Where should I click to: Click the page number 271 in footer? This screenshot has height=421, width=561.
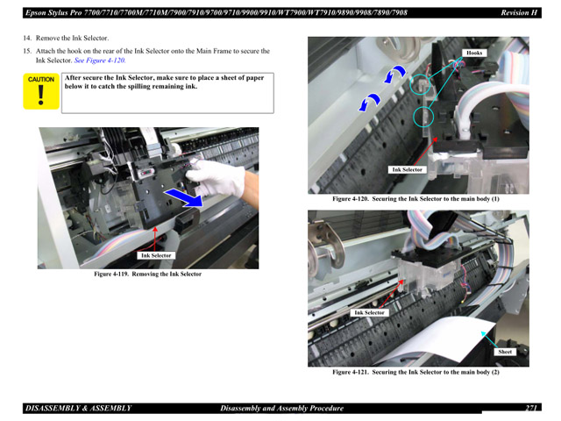[531, 408]
